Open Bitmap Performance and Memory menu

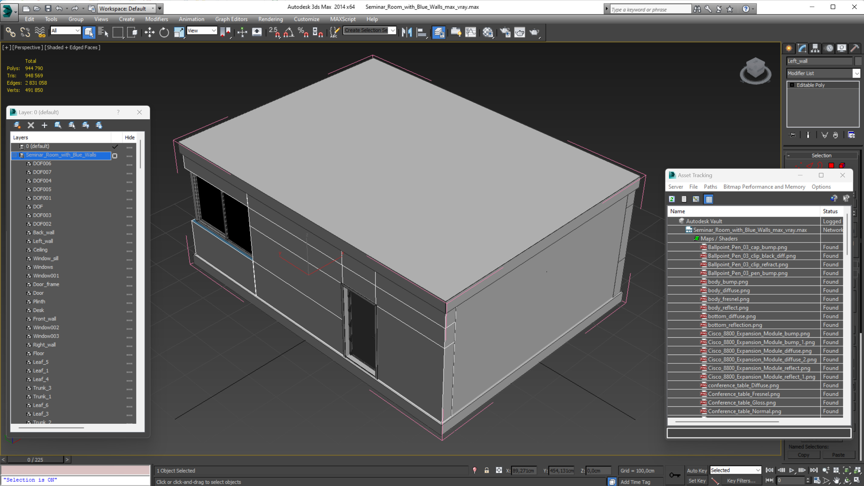coord(764,187)
